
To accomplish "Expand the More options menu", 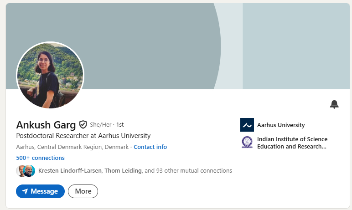I will point(83,191).
